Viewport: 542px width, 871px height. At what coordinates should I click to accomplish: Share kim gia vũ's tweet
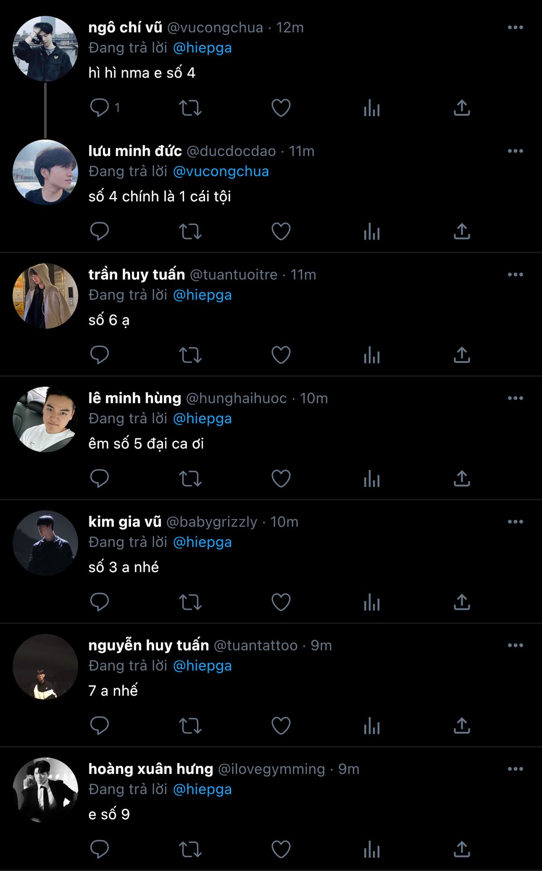point(462,602)
